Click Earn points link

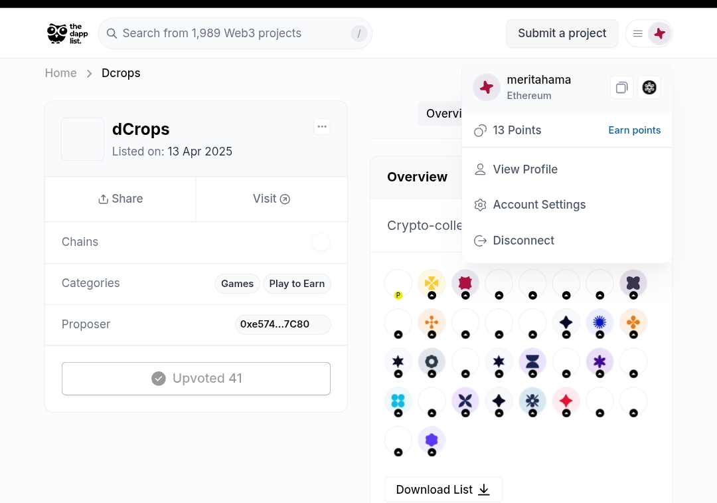tap(634, 130)
